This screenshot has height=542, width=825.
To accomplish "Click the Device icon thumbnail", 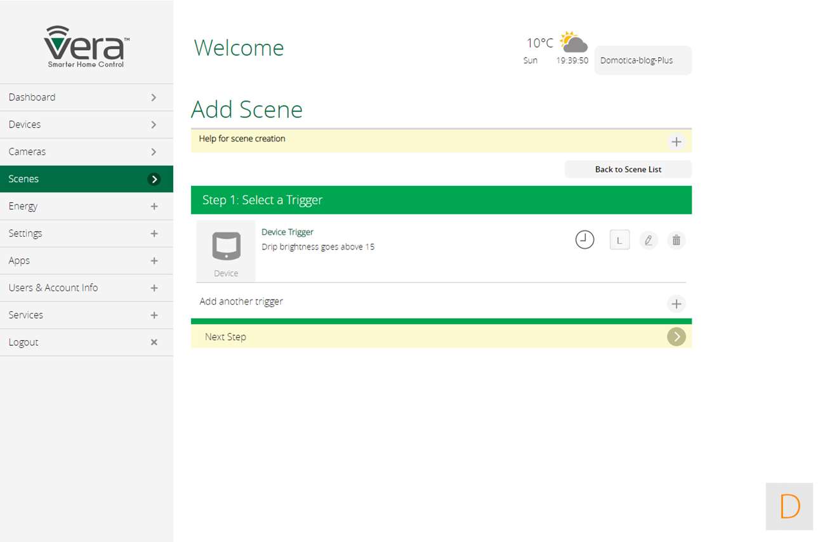I will [x=226, y=247].
